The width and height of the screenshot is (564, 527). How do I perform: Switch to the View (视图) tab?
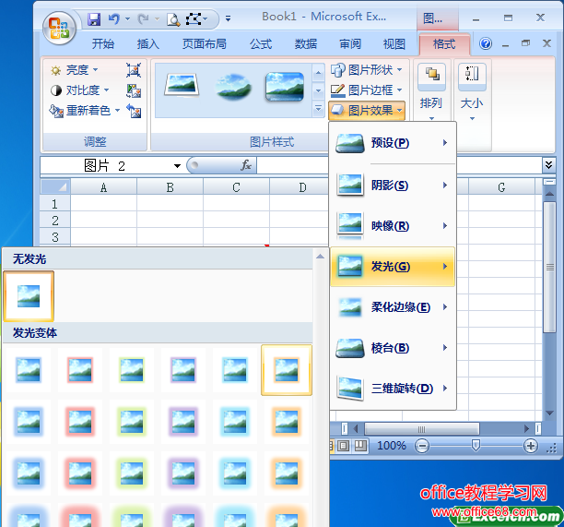tap(394, 44)
